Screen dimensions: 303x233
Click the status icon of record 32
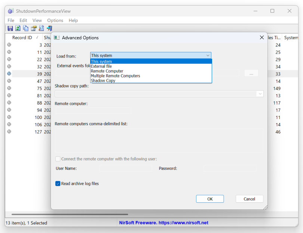tap(9, 67)
